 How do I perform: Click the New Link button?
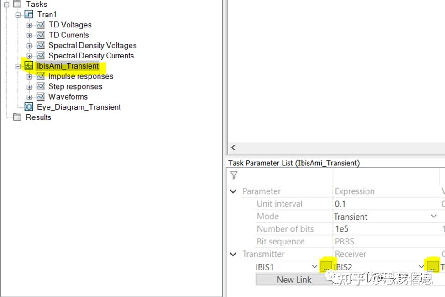294,279
